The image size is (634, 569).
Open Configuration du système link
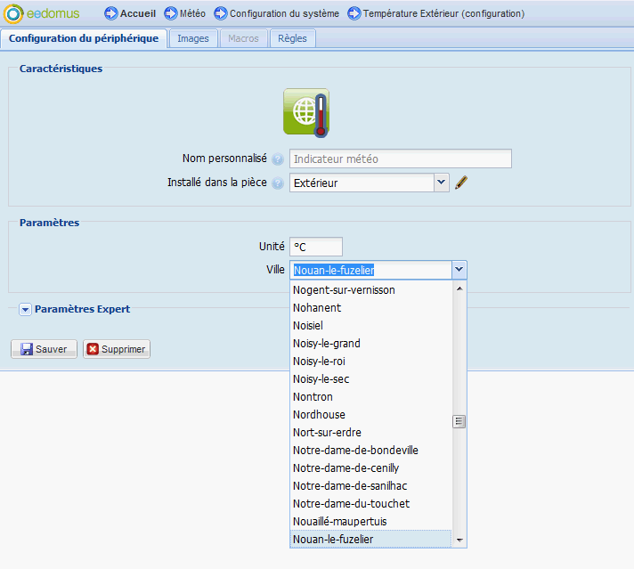pyautogui.click(x=284, y=13)
